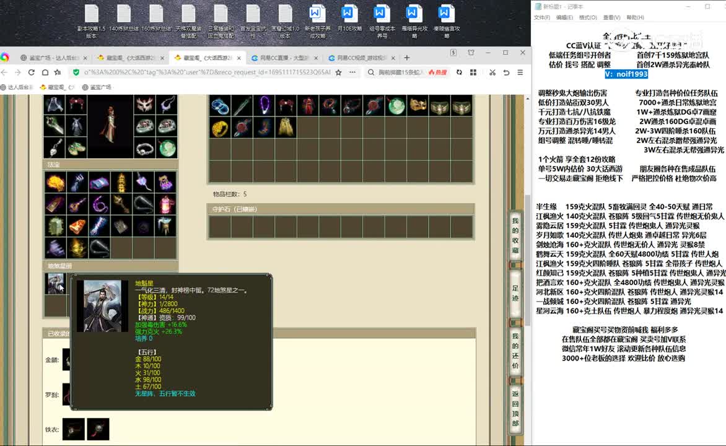Select the equipped demon mask item
The image size is (726, 446).
(144, 105)
